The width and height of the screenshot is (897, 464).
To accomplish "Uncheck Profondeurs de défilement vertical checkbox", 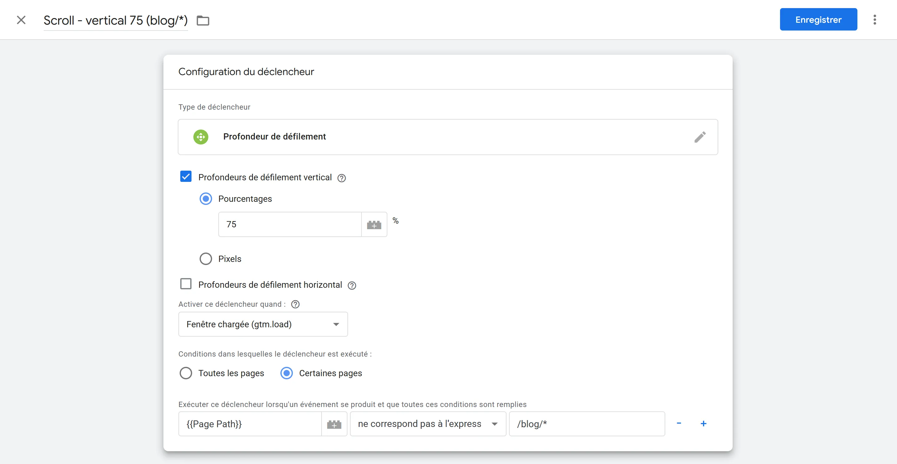I will coord(186,177).
